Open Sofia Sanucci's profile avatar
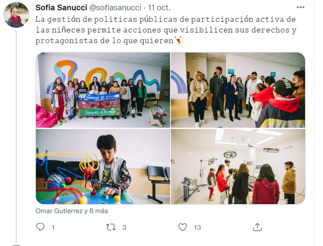Image resolution: width=323 pixels, height=246 pixels. [16, 15]
